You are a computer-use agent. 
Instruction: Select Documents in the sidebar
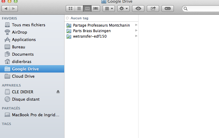tap(32, 54)
